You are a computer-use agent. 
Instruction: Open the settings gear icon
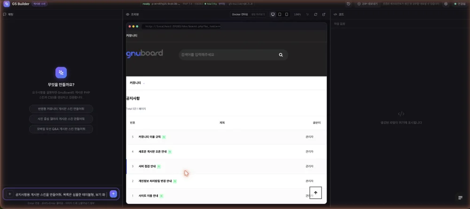[x=446, y=4]
